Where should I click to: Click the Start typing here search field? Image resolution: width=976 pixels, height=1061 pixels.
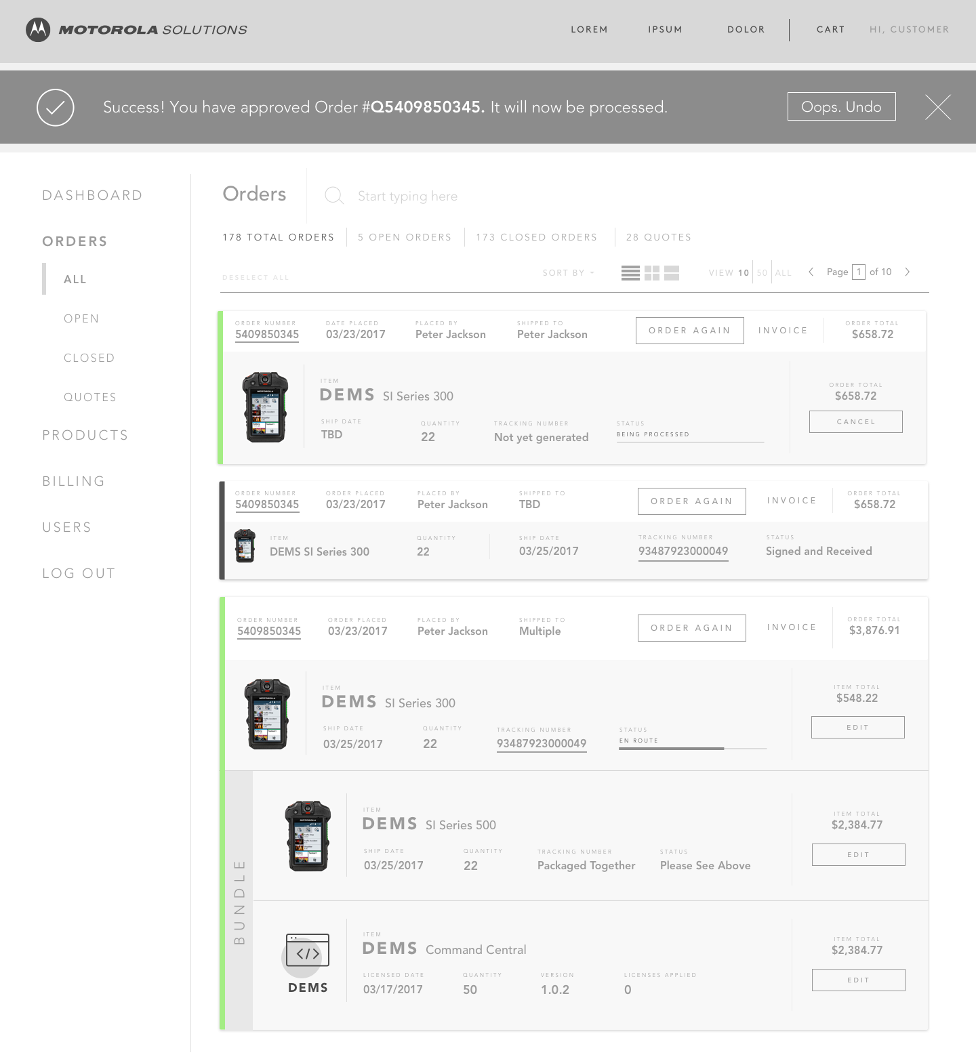(407, 196)
